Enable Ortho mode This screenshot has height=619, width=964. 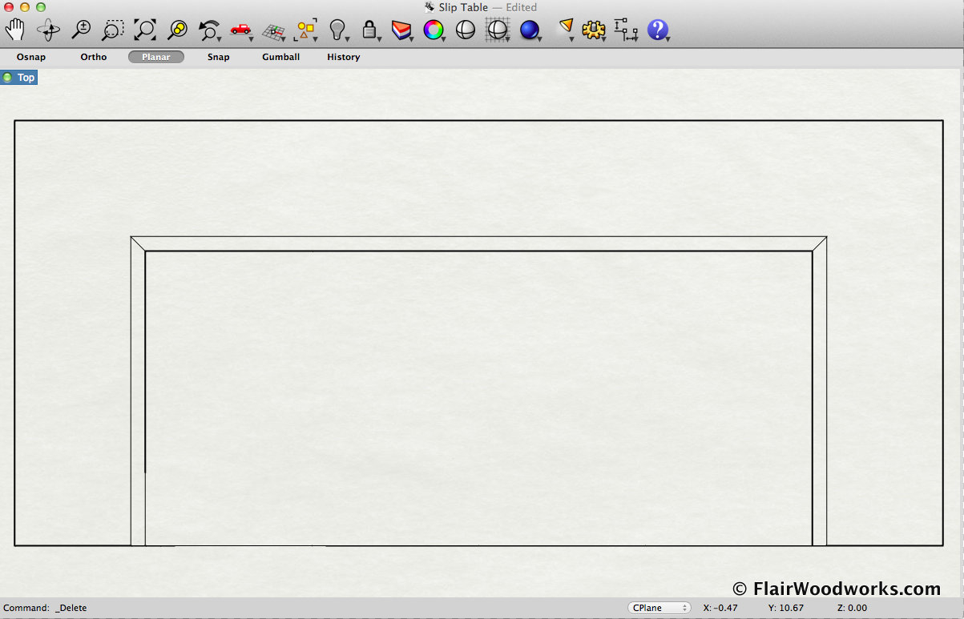(94, 57)
